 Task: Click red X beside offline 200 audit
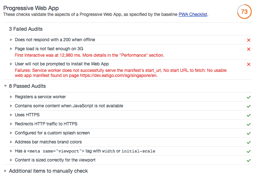[249, 40]
